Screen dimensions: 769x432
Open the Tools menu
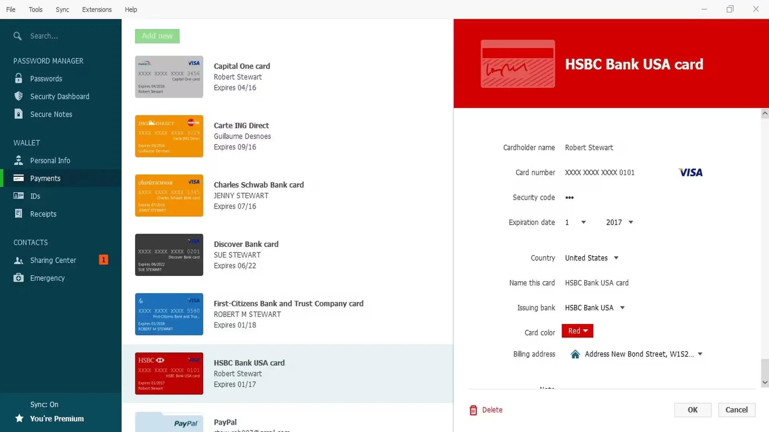pyautogui.click(x=35, y=10)
